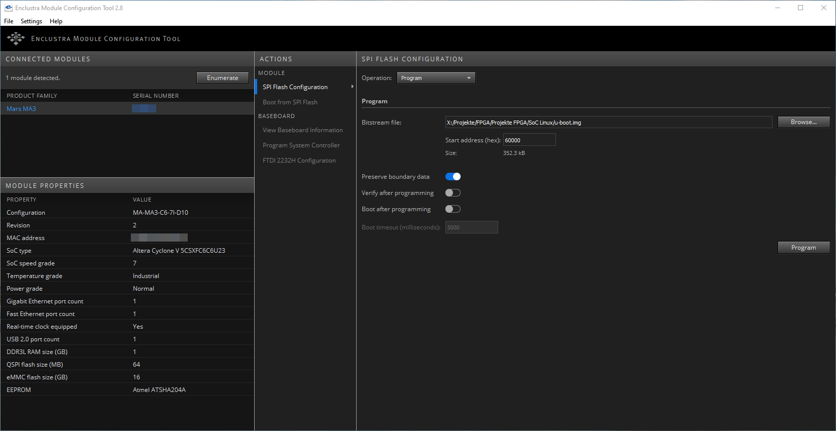Click the DDR3L RAM size (GB) label
Screen dimensions: 836x431
(37, 352)
